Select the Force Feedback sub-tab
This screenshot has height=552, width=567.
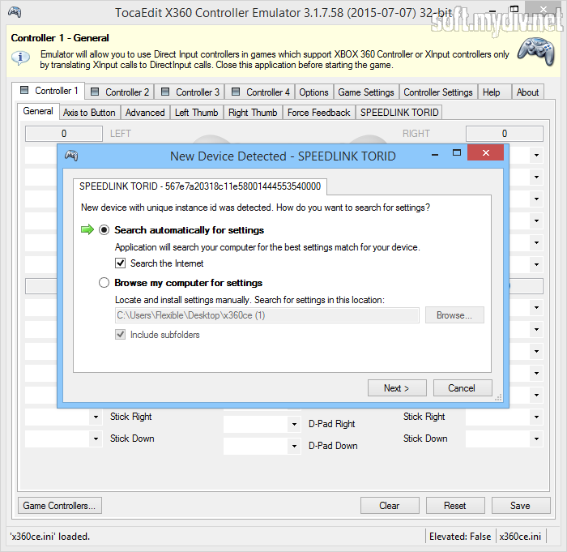[x=319, y=113]
